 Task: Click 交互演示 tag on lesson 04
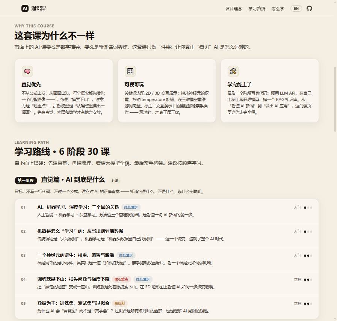pyautogui.click(x=143, y=279)
